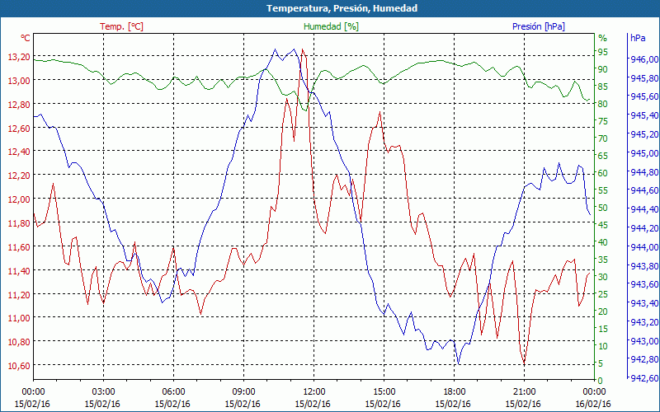Click the chart title 'Temperatura, Presión, Humedad'
660x412 pixels.
click(x=342, y=8)
